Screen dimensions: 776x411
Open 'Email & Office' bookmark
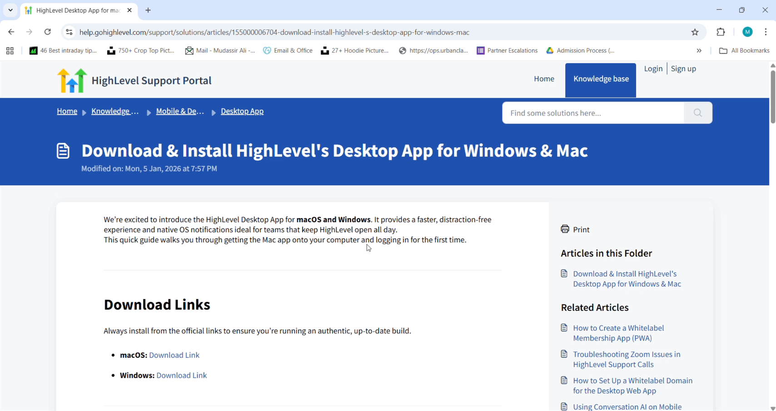point(288,50)
